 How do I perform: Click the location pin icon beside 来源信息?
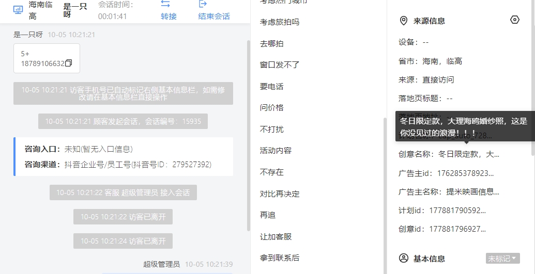403,21
